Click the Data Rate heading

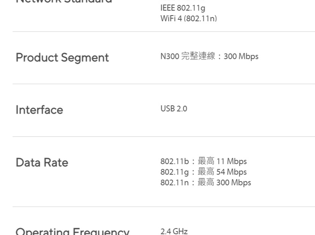coord(42,163)
